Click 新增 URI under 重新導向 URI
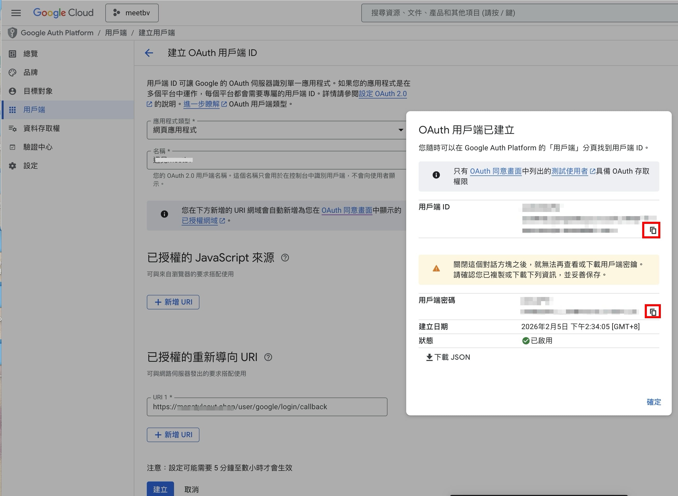Viewport: 678px width, 496px height. click(x=173, y=435)
